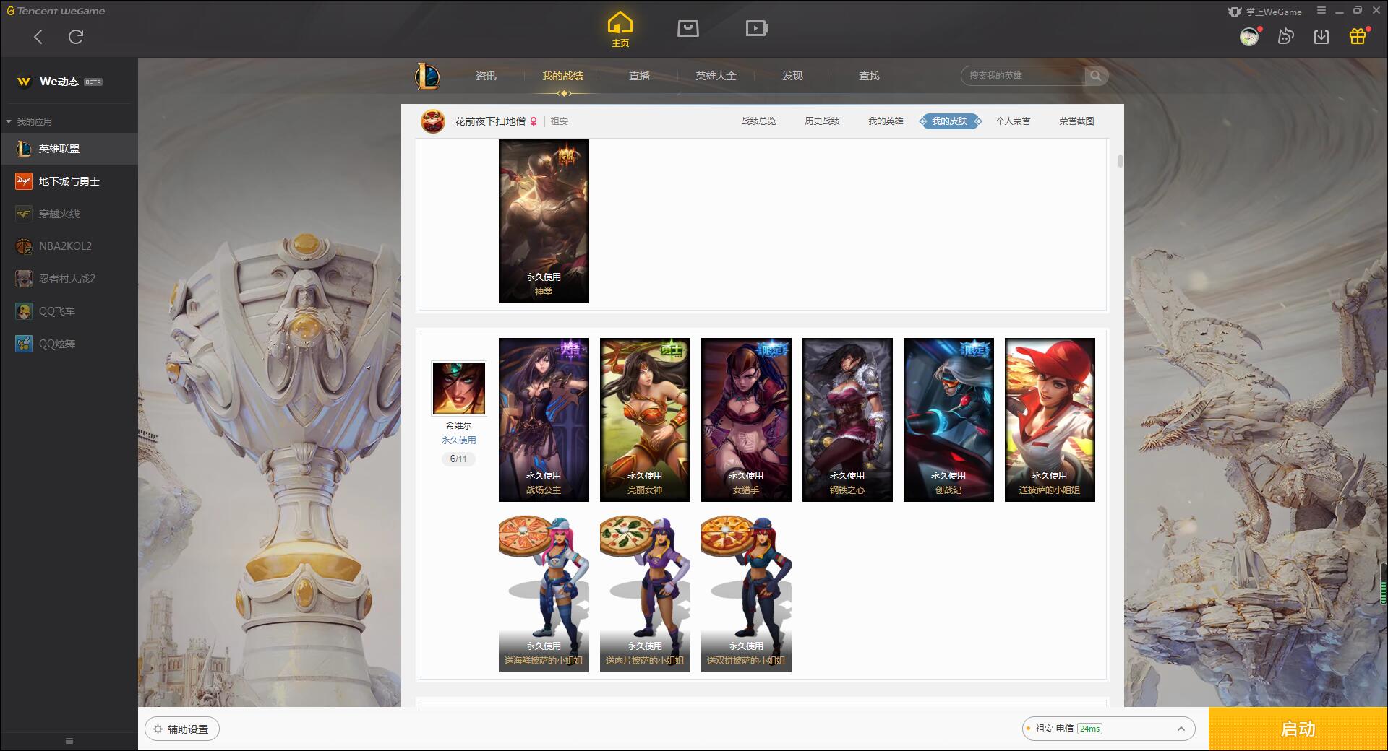Open the 我的战绩 tab
This screenshot has height=751, width=1388.
pyautogui.click(x=562, y=76)
